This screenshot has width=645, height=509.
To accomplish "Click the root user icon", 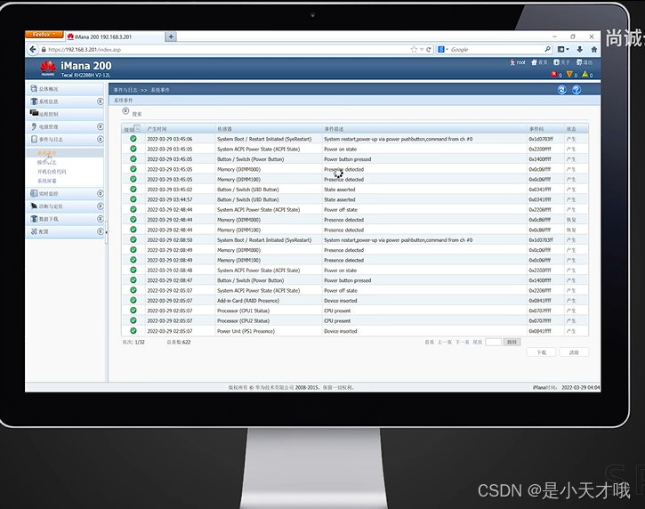I will point(512,62).
